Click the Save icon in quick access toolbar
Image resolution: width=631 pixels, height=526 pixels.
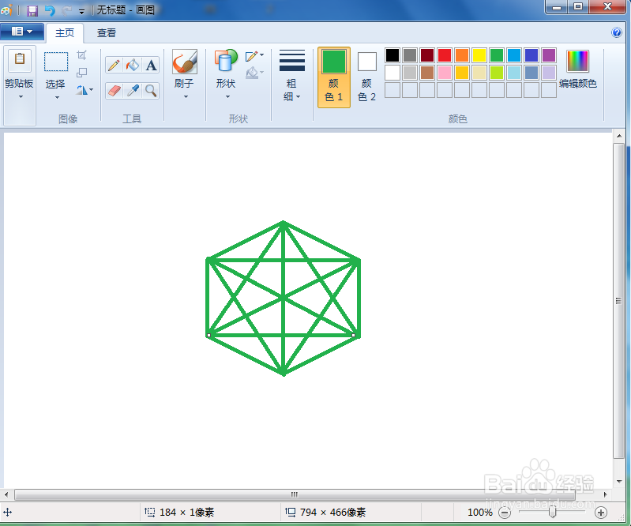(32, 10)
